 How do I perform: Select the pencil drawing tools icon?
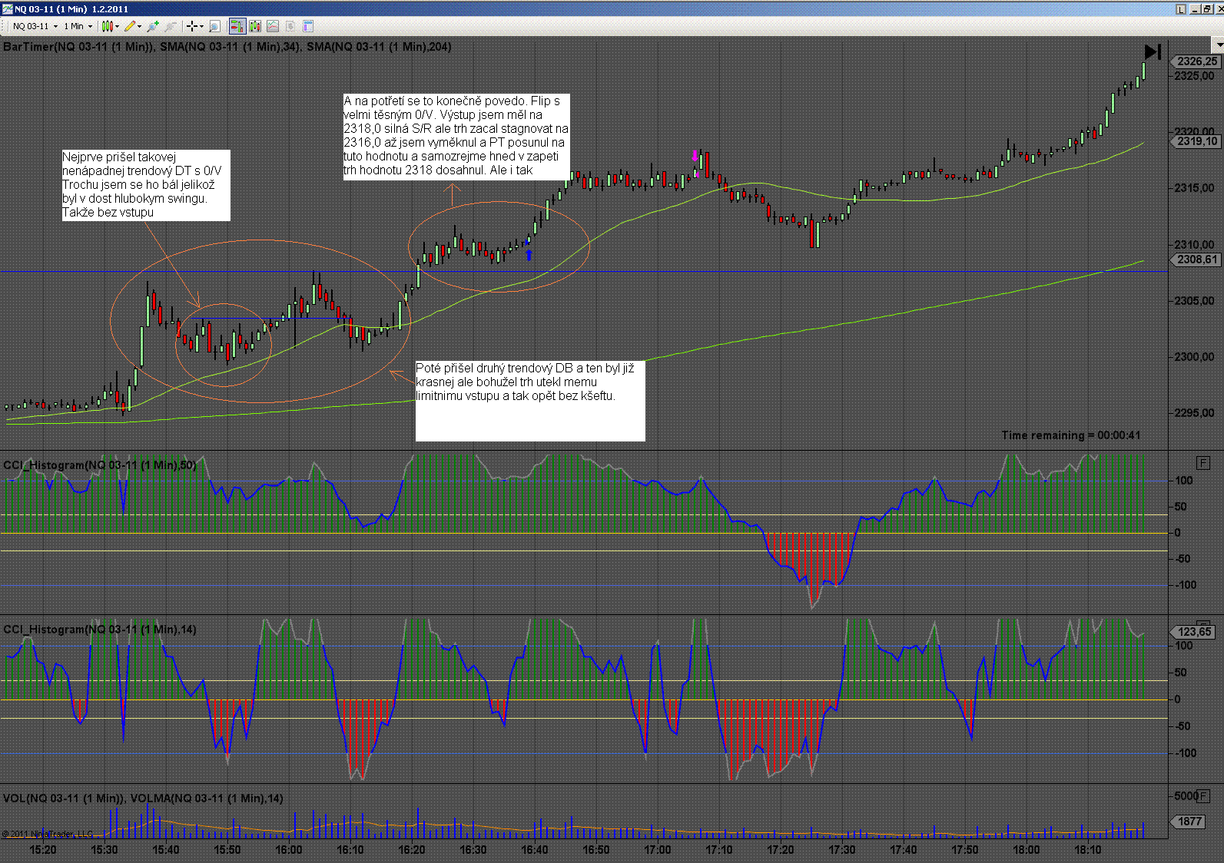(129, 26)
